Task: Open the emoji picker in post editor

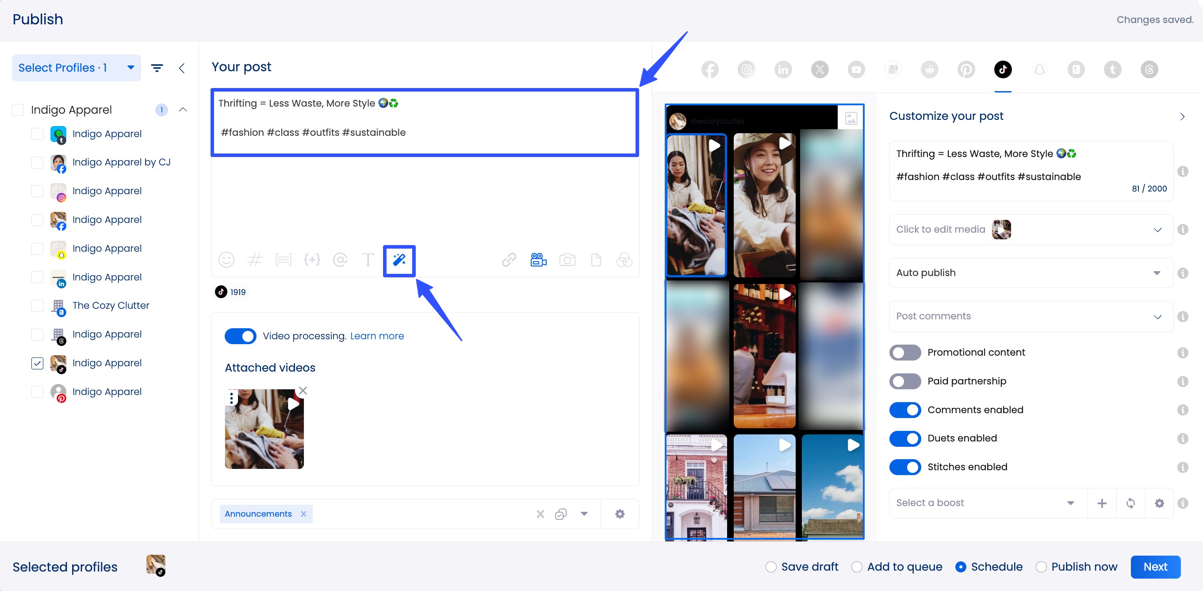Action: pyautogui.click(x=226, y=260)
